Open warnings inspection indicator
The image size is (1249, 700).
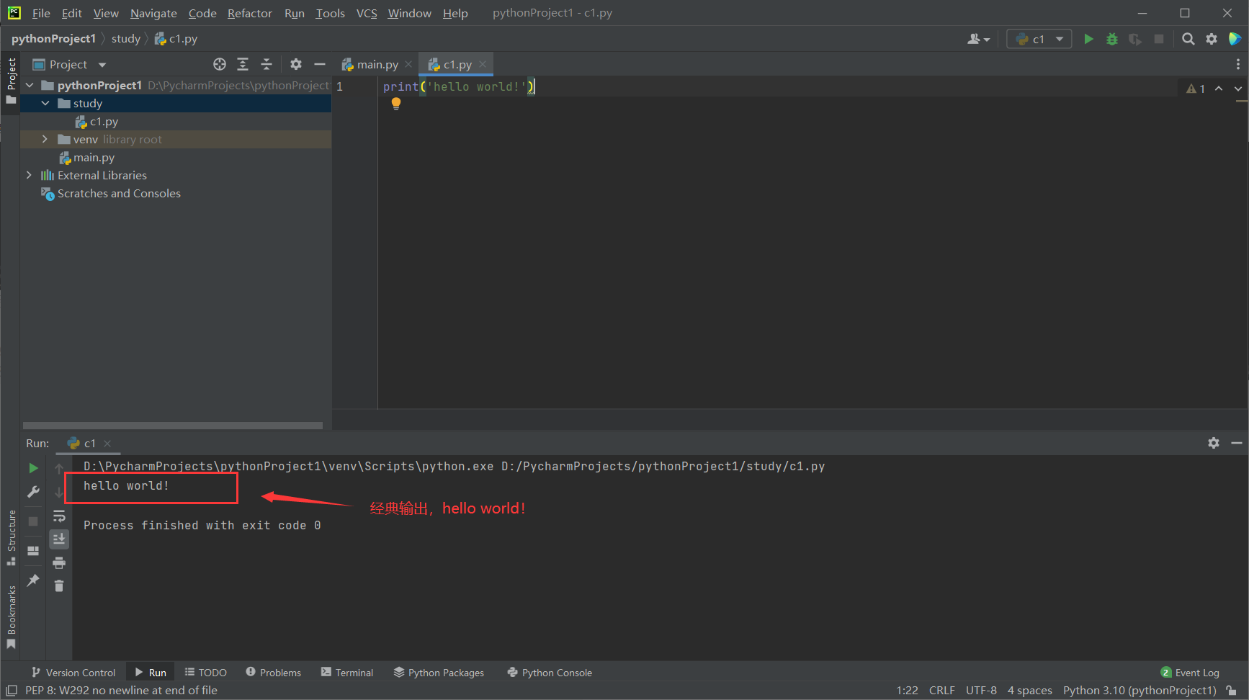1195,89
